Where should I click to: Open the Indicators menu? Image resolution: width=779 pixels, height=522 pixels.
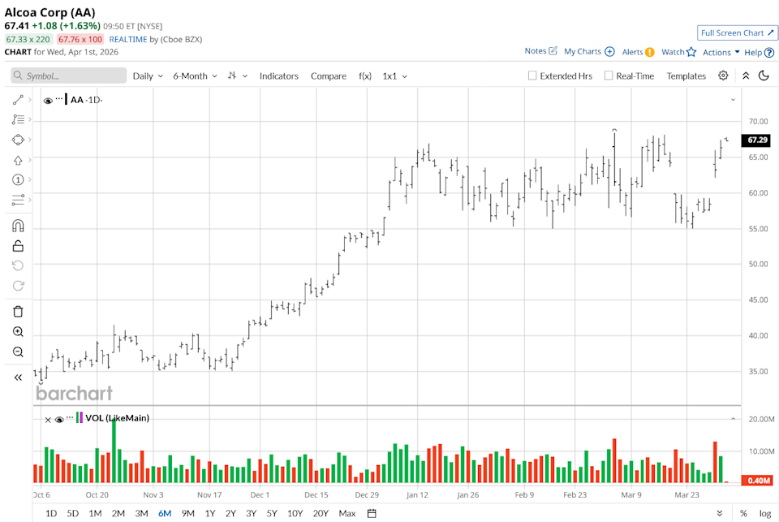click(x=279, y=75)
